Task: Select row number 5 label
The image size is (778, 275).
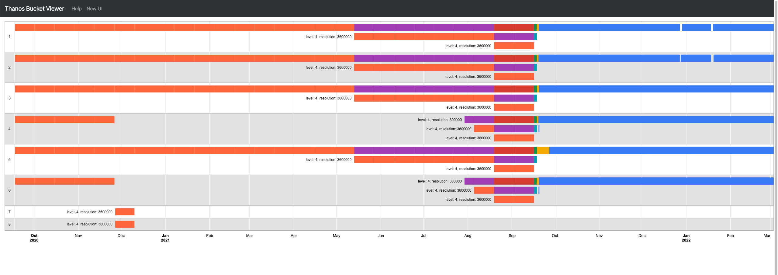Action: pyautogui.click(x=9, y=159)
